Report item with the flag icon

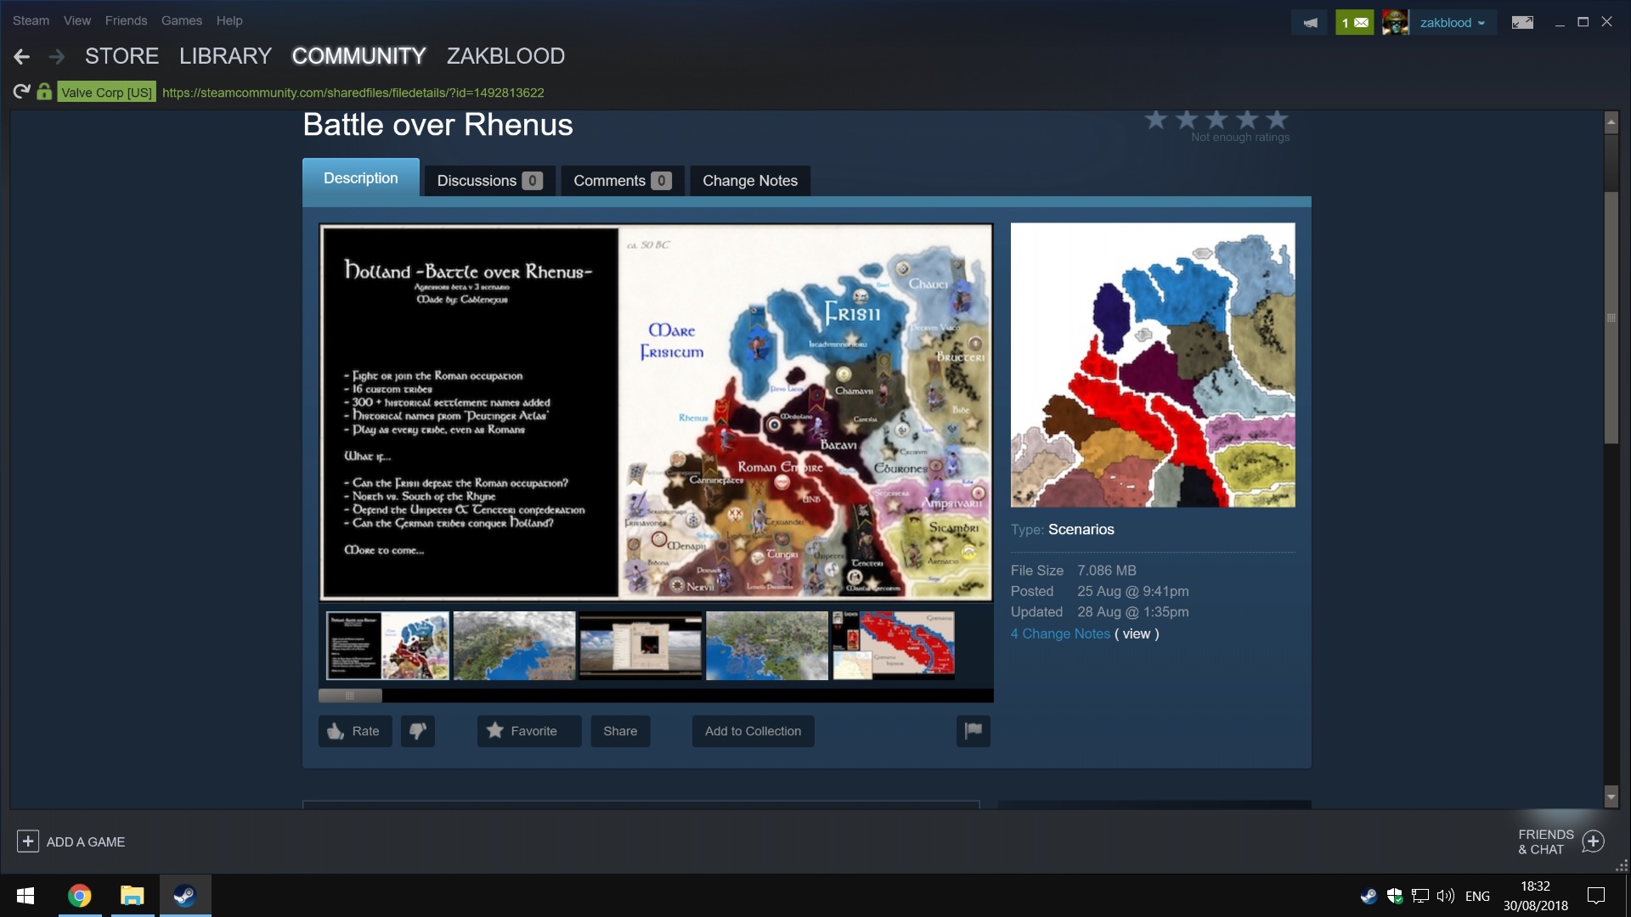(974, 731)
